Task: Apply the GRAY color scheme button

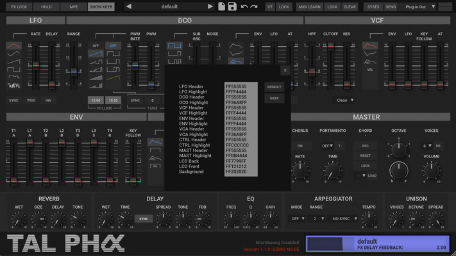Action: click(x=274, y=99)
